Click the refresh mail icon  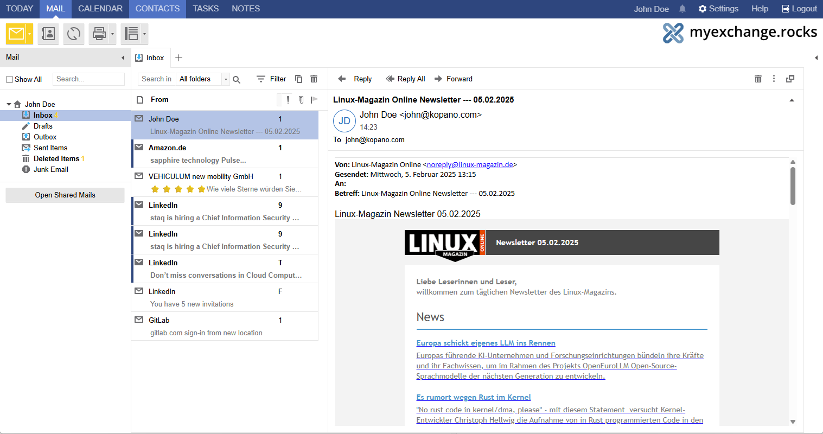click(x=73, y=34)
